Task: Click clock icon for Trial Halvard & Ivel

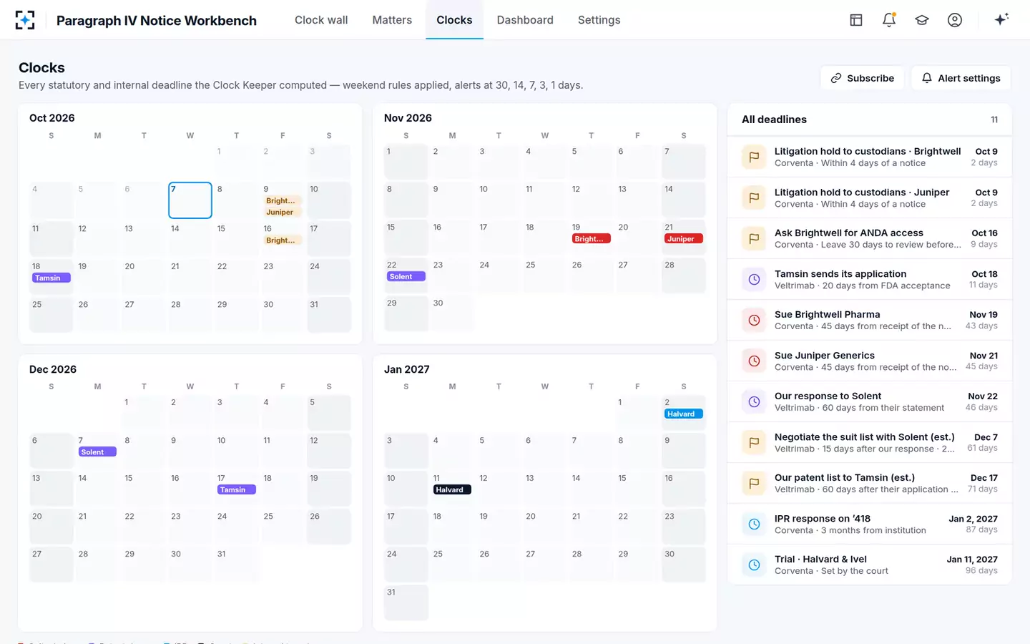Action: (754, 565)
